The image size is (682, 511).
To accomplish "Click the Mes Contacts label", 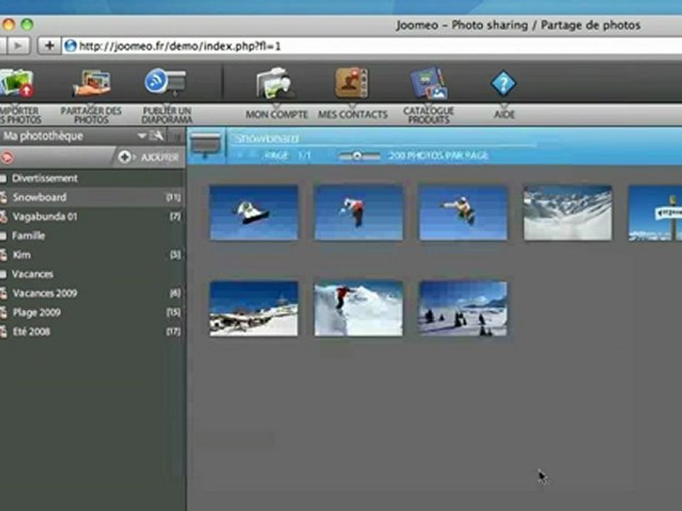I will click(x=353, y=115).
